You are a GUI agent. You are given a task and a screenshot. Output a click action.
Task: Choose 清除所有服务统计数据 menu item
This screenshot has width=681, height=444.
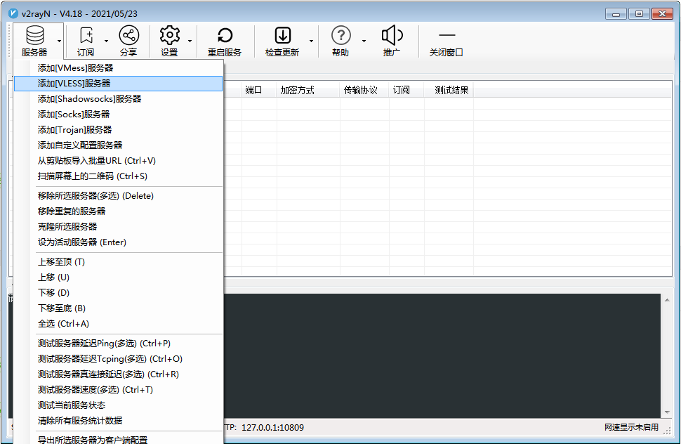tap(118, 421)
